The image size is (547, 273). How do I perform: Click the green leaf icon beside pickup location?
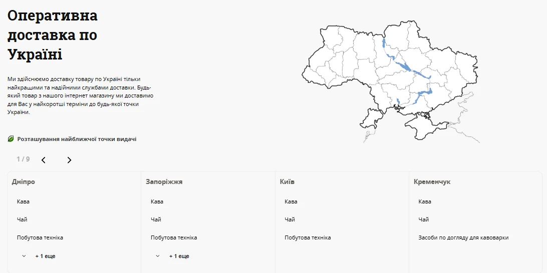[11, 139]
